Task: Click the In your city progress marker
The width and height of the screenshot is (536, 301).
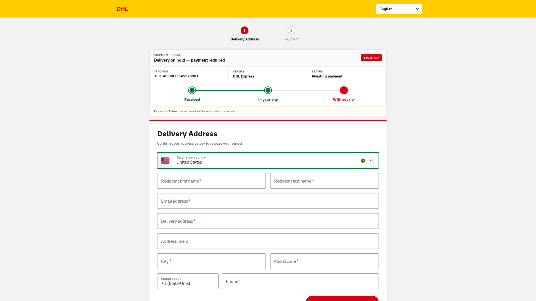Action: point(268,90)
